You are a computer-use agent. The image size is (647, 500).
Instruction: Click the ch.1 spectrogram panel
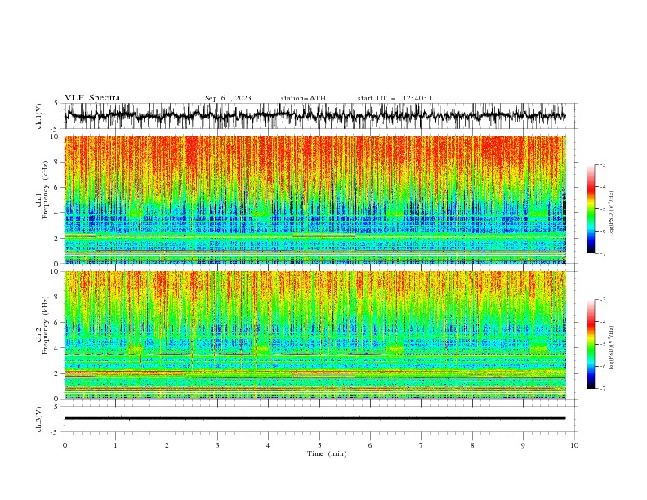tap(315, 199)
